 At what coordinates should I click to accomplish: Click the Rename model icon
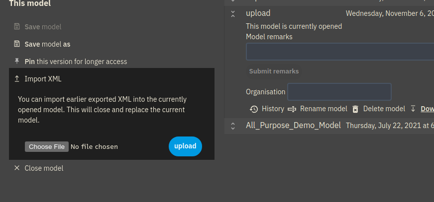tap(292, 109)
